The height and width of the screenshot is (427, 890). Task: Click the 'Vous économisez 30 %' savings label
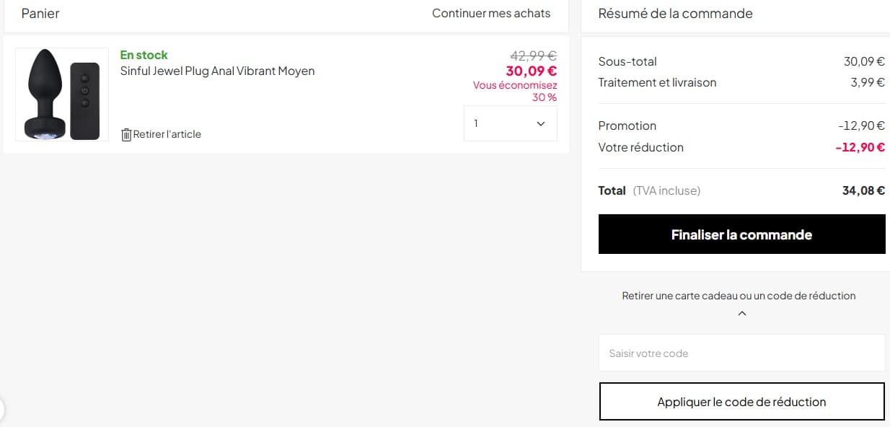click(514, 91)
